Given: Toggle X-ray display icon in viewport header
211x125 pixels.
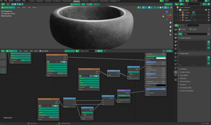Looking at the screenshot, I should [155, 8].
